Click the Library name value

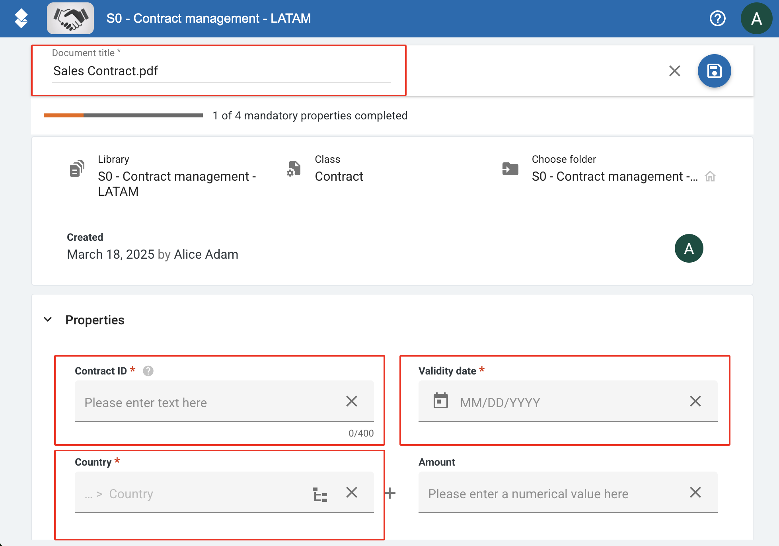(x=177, y=184)
